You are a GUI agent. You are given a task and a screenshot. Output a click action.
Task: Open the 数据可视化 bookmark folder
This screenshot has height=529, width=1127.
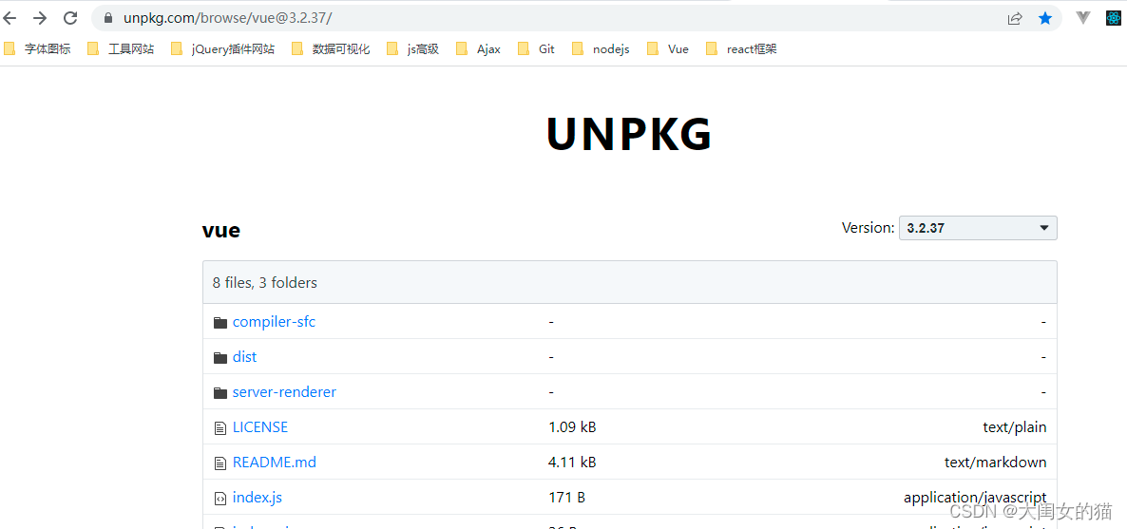click(x=331, y=48)
